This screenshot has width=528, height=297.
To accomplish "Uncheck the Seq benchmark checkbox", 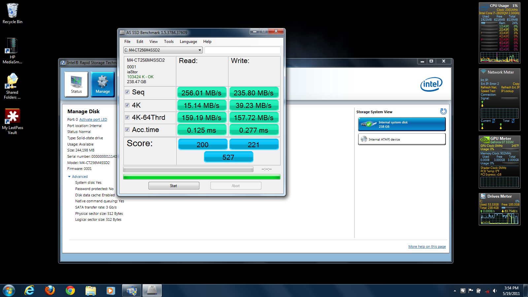I will coord(127,92).
